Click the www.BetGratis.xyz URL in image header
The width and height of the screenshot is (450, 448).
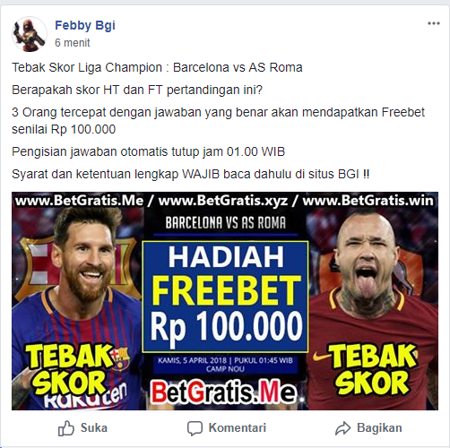pyautogui.click(x=223, y=201)
